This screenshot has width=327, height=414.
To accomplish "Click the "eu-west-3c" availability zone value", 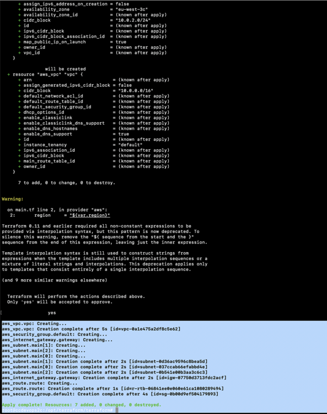I will tap(132, 9).
